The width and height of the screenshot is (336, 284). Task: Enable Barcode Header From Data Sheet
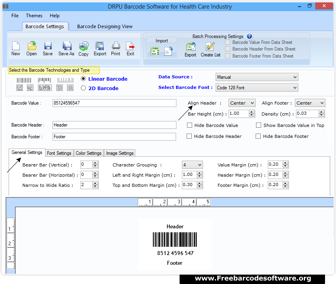click(x=227, y=49)
